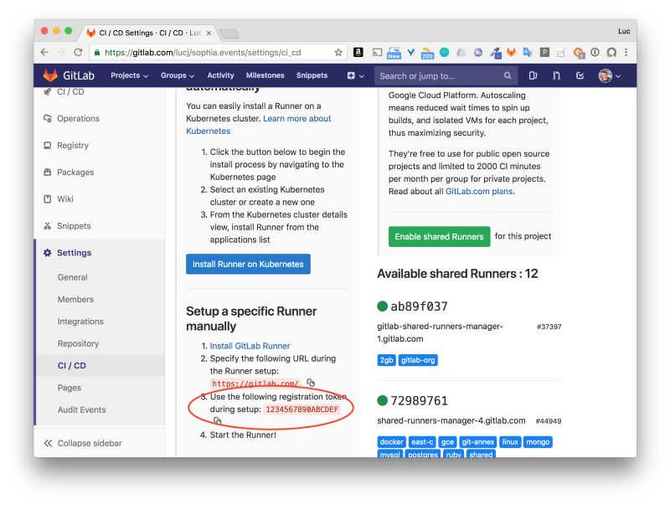This screenshot has width=670, height=505.
Task: Open Activity in top navigation
Action: point(220,75)
